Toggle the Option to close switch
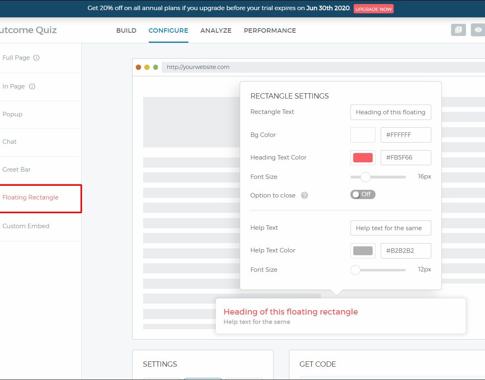 click(x=363, y=195)
